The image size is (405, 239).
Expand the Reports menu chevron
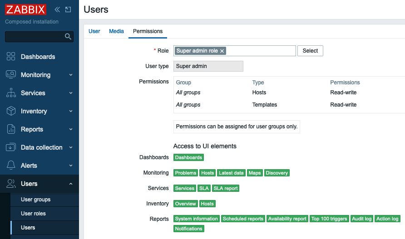[x=71, y=129]
